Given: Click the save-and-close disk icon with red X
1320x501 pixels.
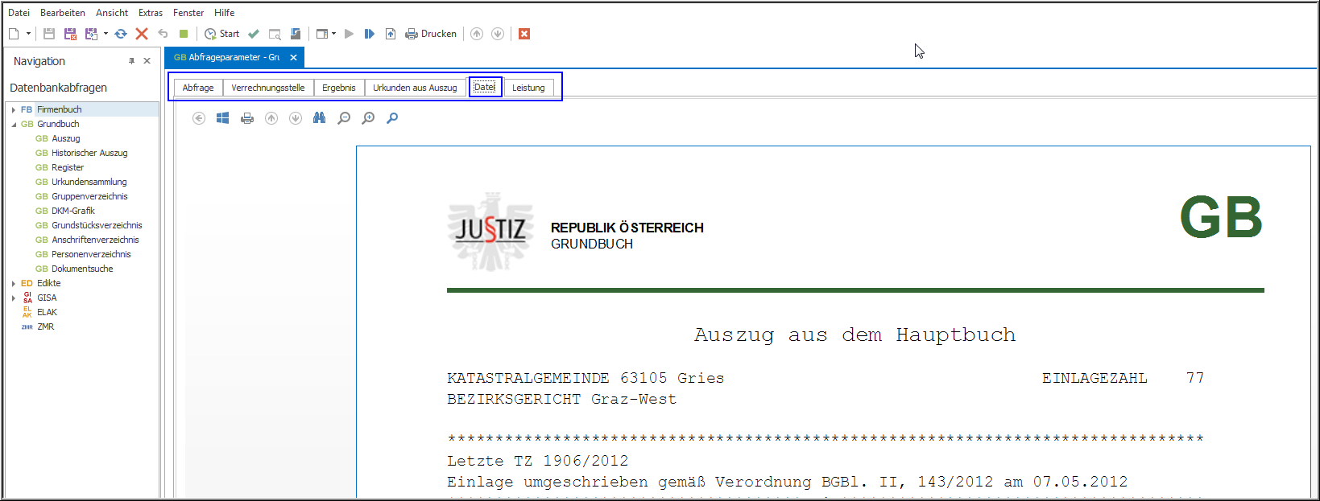Looking at the screenshot, I should click(70, 34).
